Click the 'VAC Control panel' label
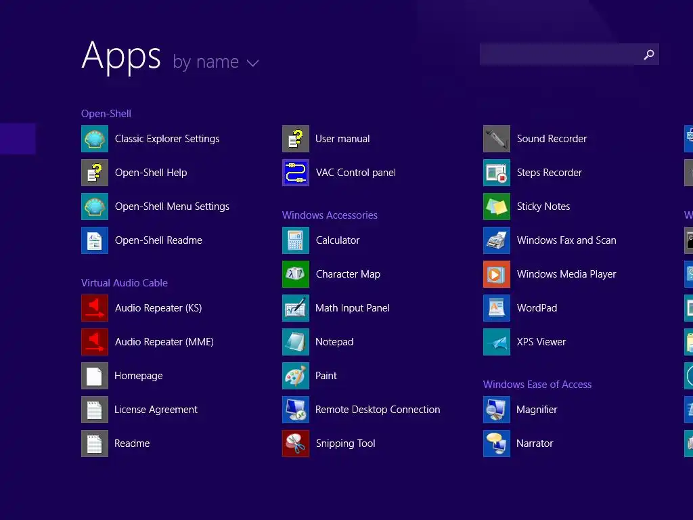This screenshot has width=693, height=520. [356, 173]
